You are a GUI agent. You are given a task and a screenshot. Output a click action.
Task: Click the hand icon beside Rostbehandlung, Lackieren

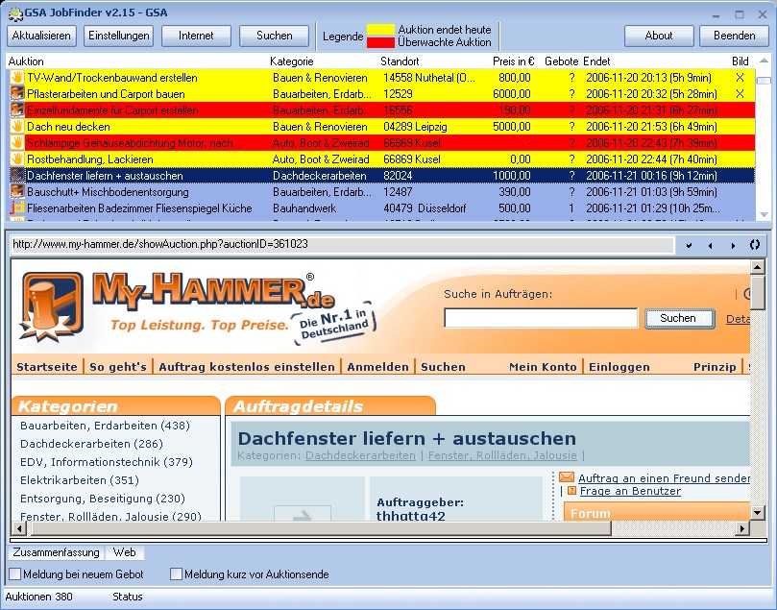pyautogui.click(x=17, y=159)
